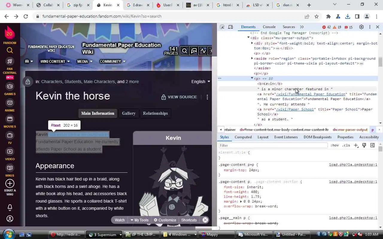
Task: Collapse the selected p element node
Action: 252,78
